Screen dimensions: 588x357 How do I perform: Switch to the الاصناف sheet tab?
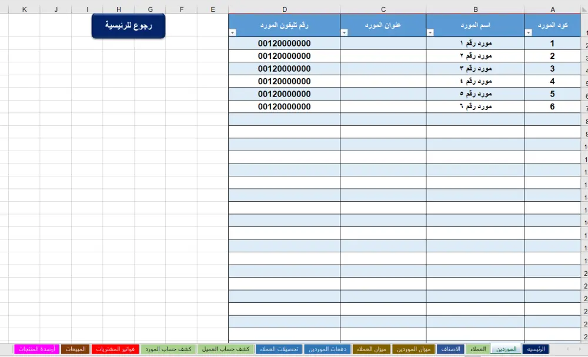tap(452, 348)
